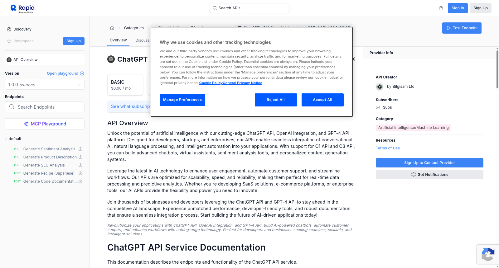Open the Terms of Use link
This screenshot has height=268, width=499.
[388, 148]
